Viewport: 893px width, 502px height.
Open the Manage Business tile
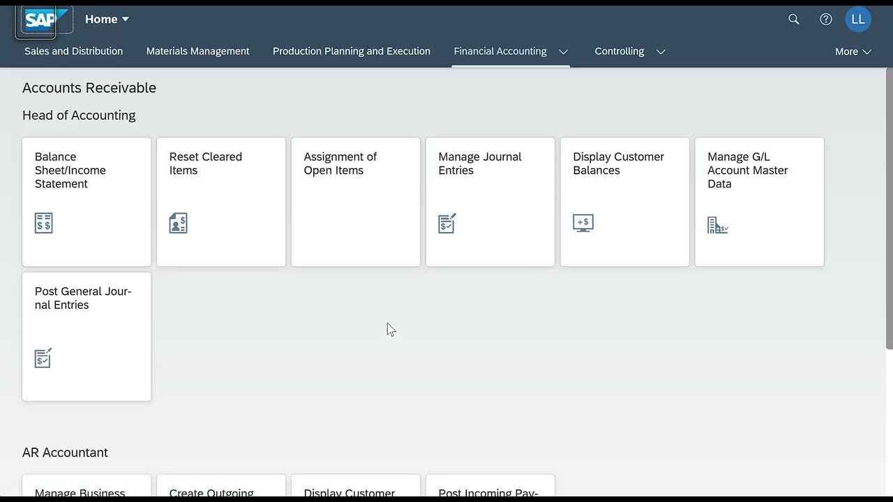tap(87, 487)
